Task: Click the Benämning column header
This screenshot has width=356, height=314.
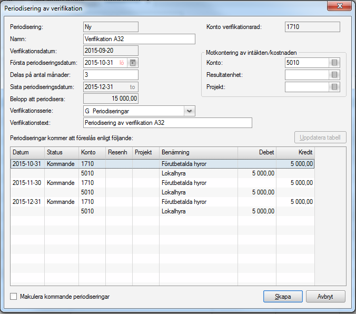Action: point(199,152)
